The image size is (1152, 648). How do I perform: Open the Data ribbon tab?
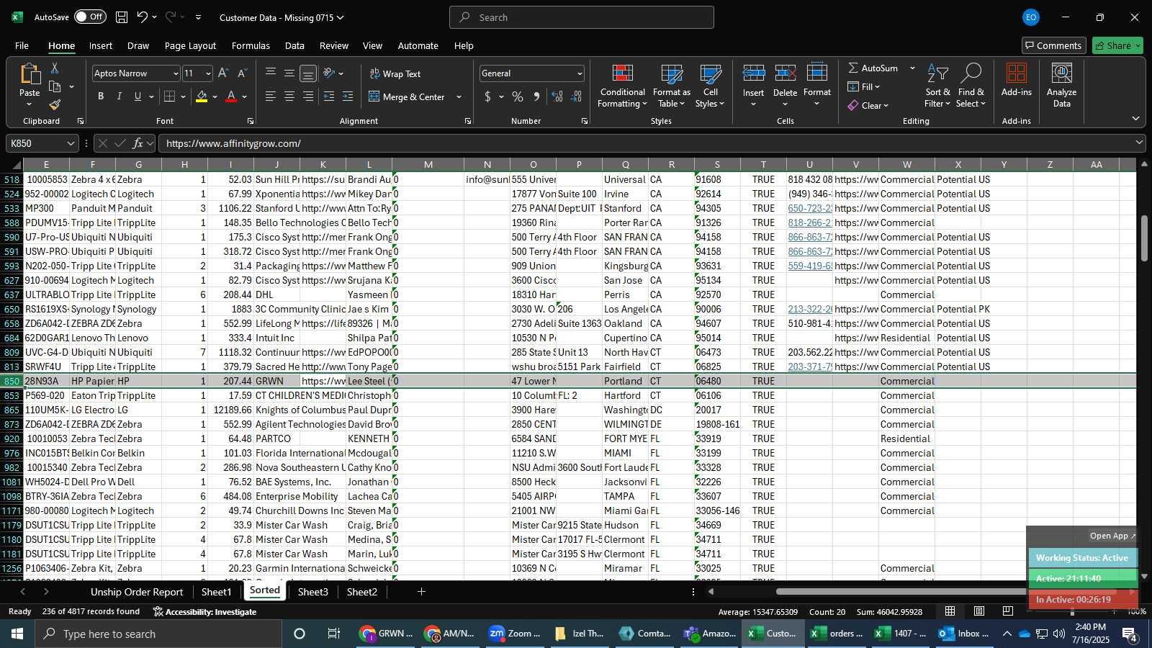pos(294,45)
